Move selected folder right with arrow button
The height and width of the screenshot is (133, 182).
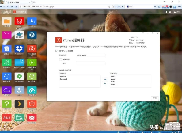click(x=105, y=79)
